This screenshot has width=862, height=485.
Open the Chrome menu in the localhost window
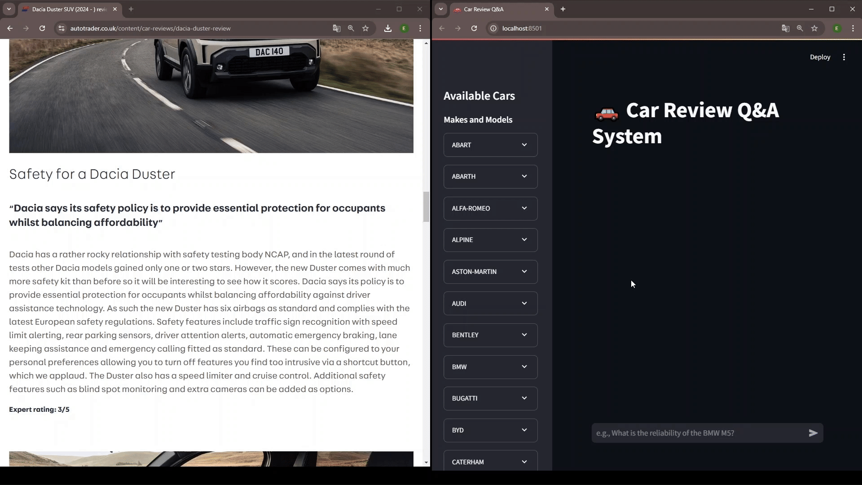pyautogui.click(x=853, y=28)
